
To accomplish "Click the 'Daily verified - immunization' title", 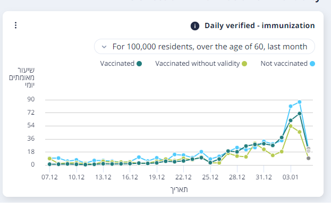I will point(259,25).
